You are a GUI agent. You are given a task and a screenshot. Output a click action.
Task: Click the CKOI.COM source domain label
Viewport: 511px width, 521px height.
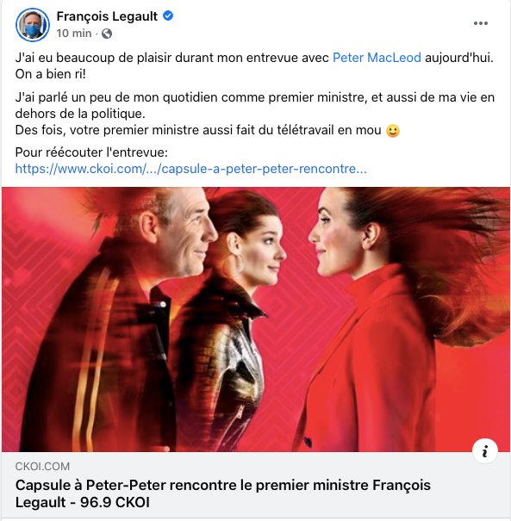tap(42, 466)
